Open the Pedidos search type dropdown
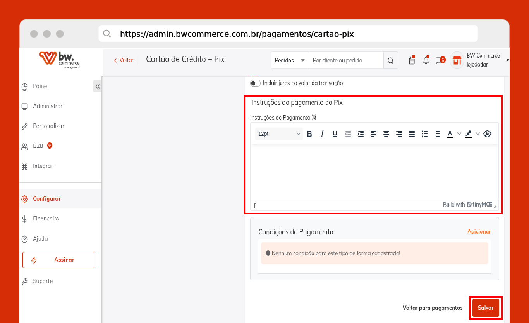529x323 pixels. pos(290,60)
